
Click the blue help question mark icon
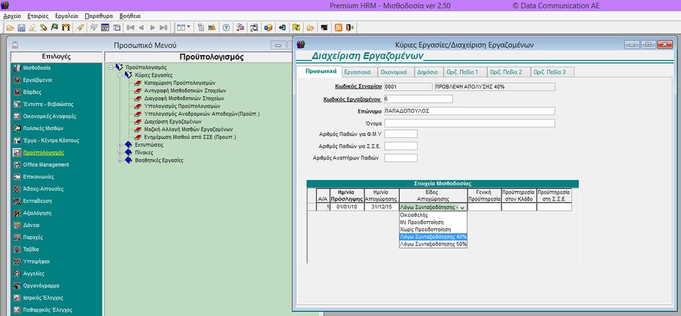coord(226,27)
